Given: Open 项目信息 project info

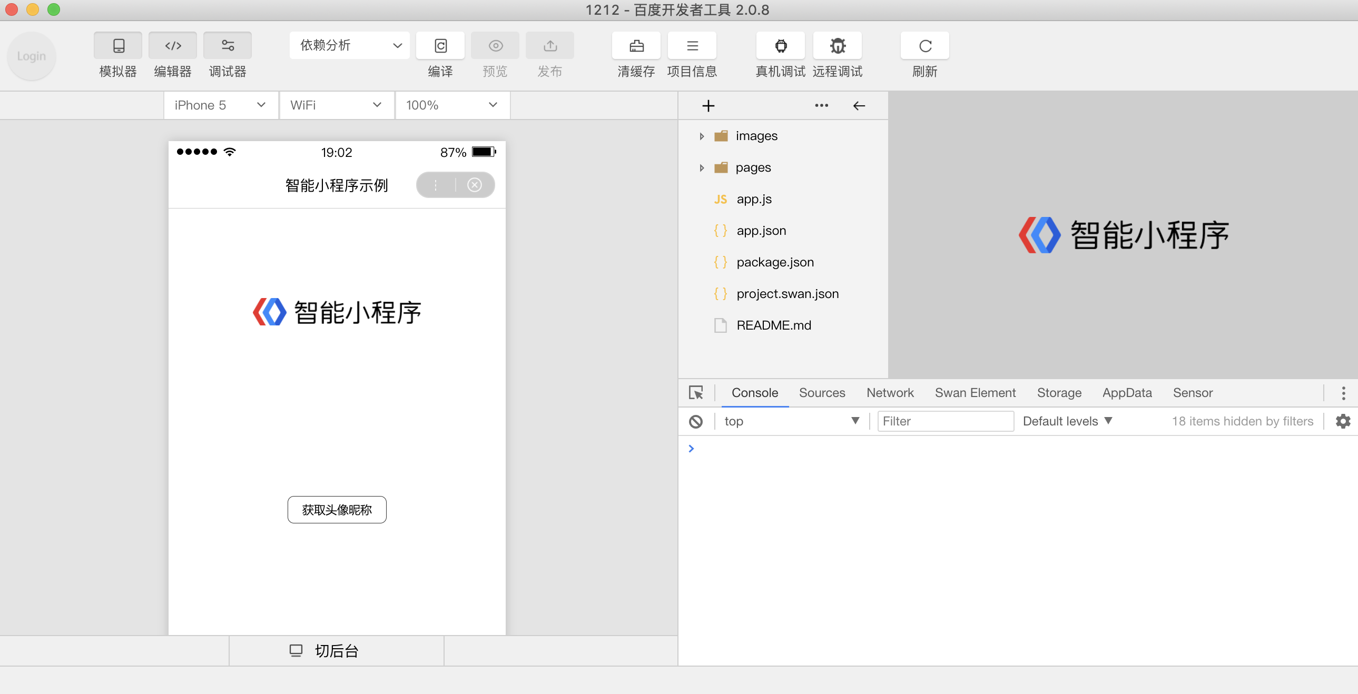Looking at the screenshot, I should click(692, 46).
